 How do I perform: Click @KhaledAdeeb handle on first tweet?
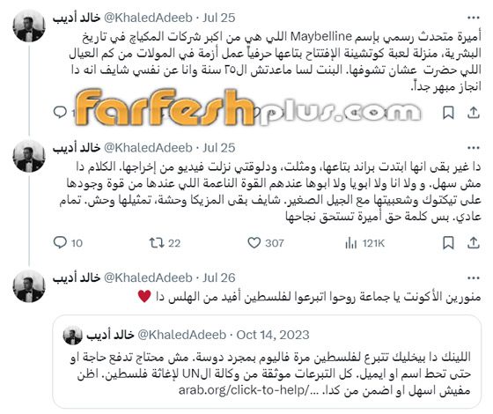148,18
